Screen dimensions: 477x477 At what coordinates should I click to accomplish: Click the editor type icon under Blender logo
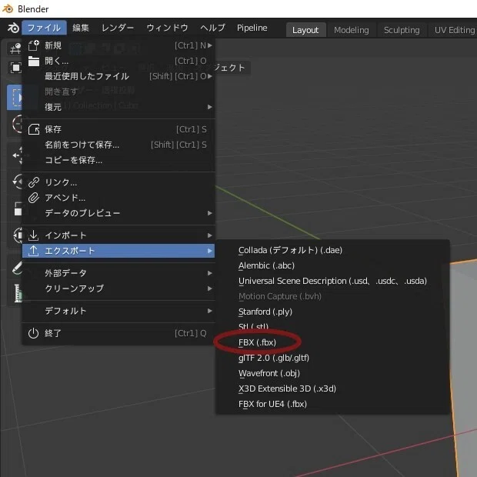pyautogui.click(x=15, y=48)
